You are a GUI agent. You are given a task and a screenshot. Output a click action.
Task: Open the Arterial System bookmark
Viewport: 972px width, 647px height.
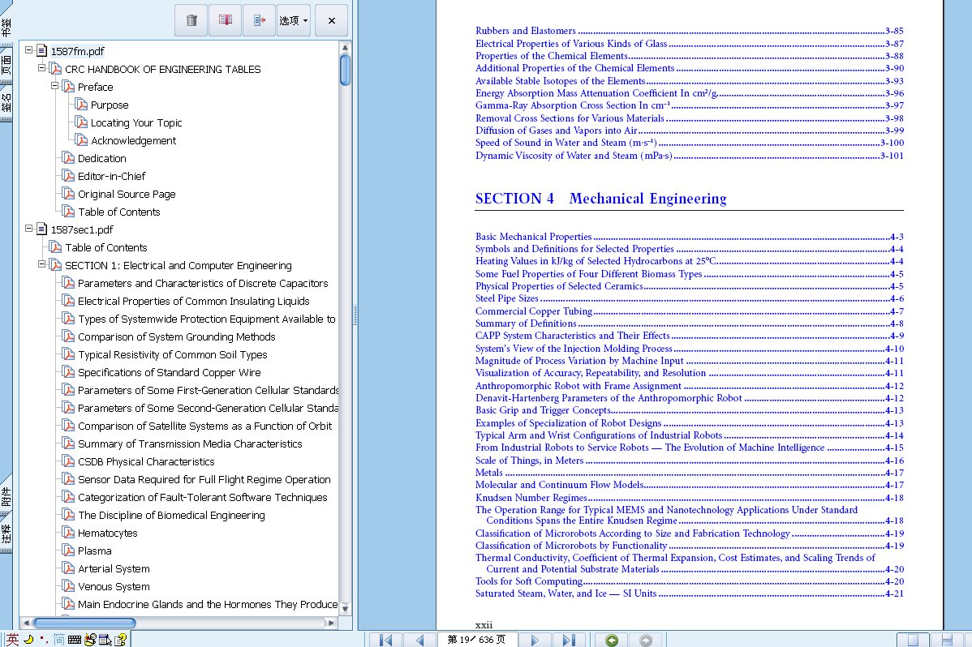114,568
